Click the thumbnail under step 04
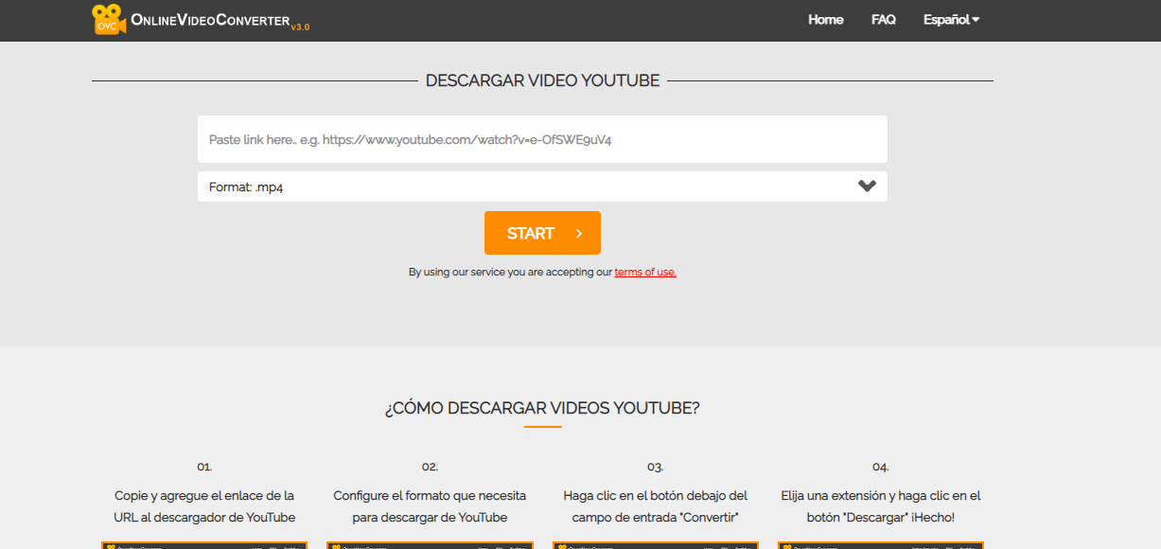1161x549 pixels. click(881, 545)
